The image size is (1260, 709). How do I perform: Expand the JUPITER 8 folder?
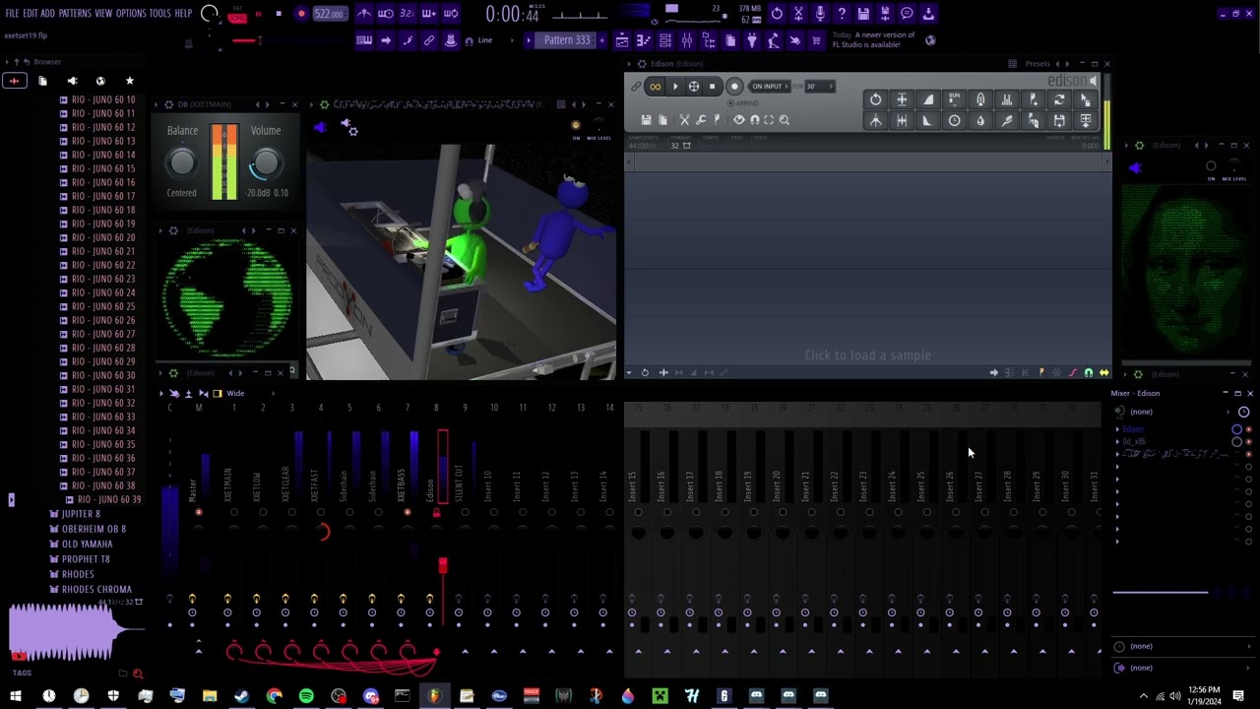pyautogui.click(x=81, y=514)
